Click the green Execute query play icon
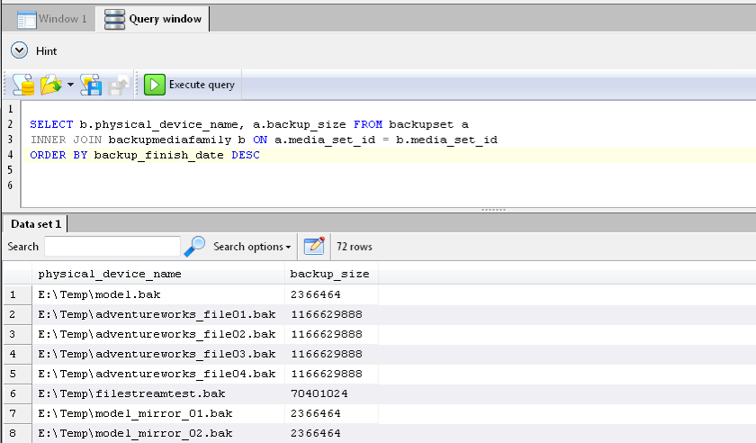The width and height of the screenshot is (756, 443). [155, 85]
